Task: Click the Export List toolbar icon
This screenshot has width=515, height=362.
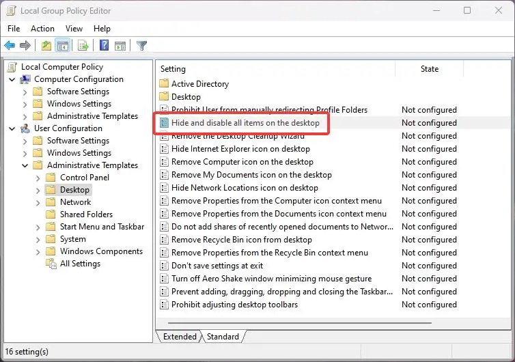Action: [x=83, y=45]
